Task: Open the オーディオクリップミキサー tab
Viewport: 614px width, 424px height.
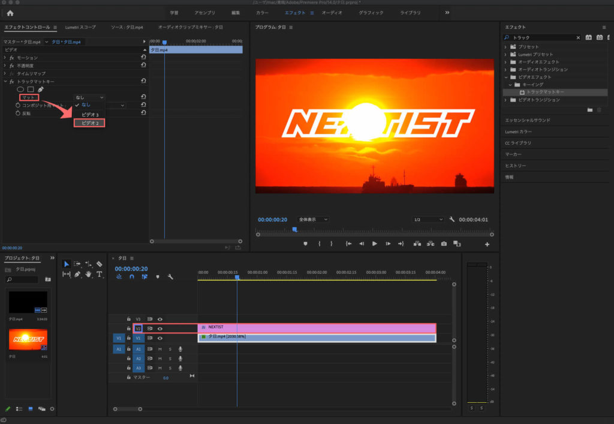Action: 190,27
